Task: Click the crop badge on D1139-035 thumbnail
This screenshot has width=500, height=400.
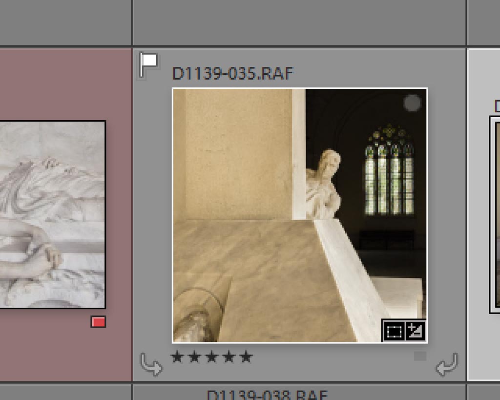Action: [394, 331]
